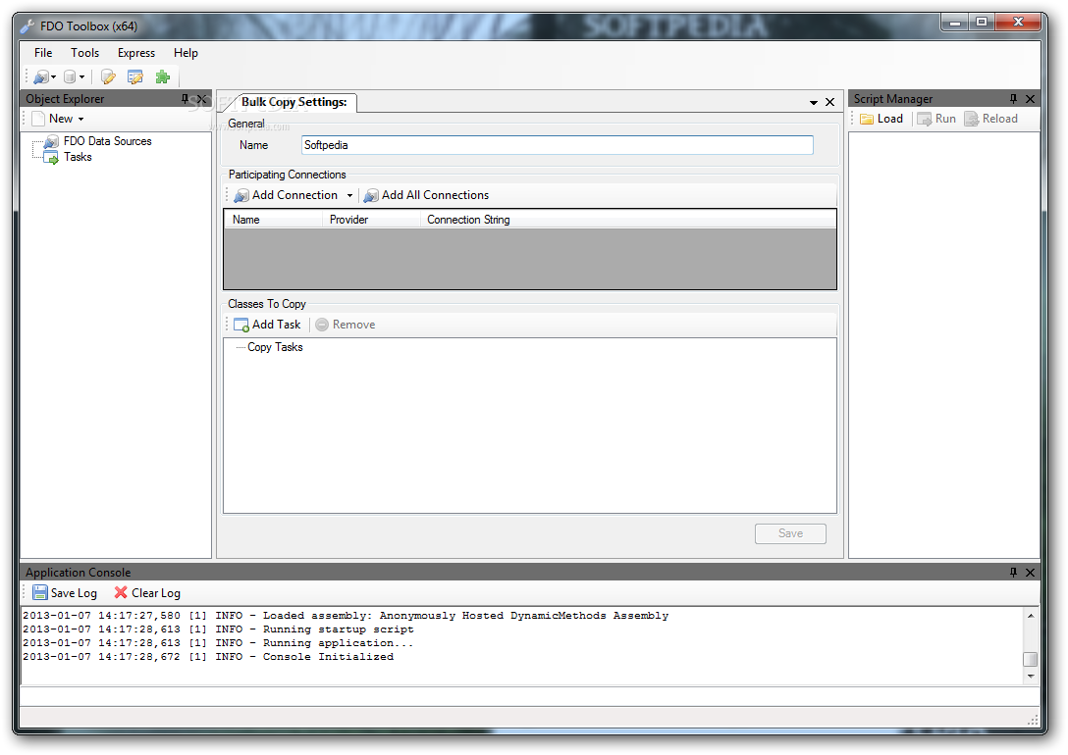Screen dimensions: 1068x755
Task: Click the Name input field containing Softpedia
Action: (558, 145)
